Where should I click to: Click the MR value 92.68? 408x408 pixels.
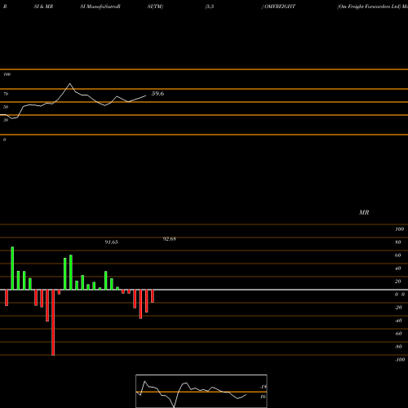click(x=169, y=239)
